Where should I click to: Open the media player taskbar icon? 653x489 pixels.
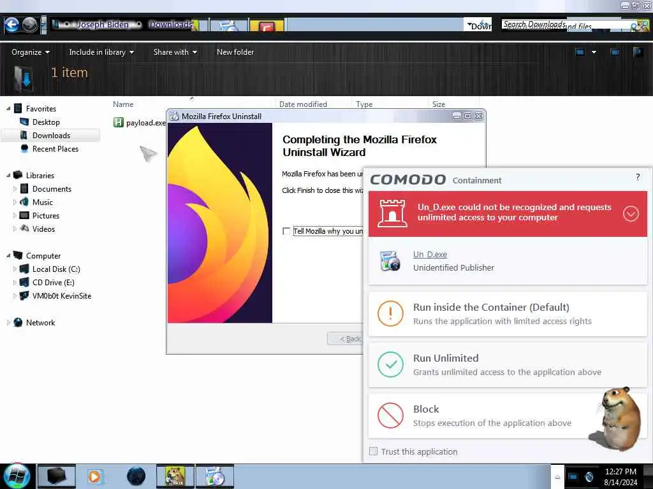click(94, 476)
